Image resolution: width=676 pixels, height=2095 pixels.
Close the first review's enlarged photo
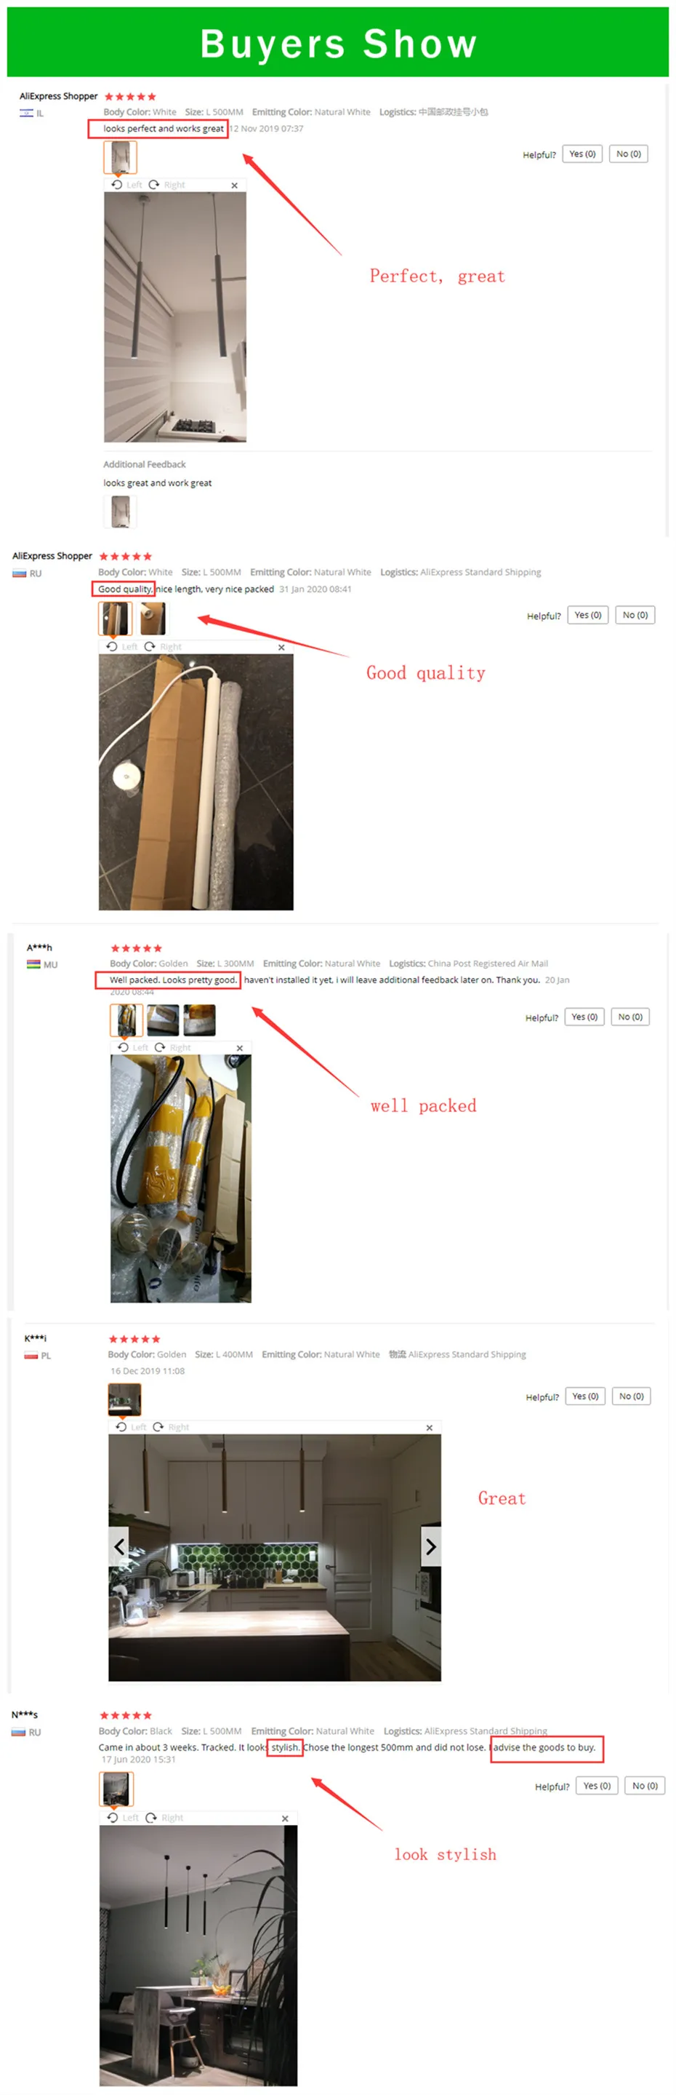235,186
